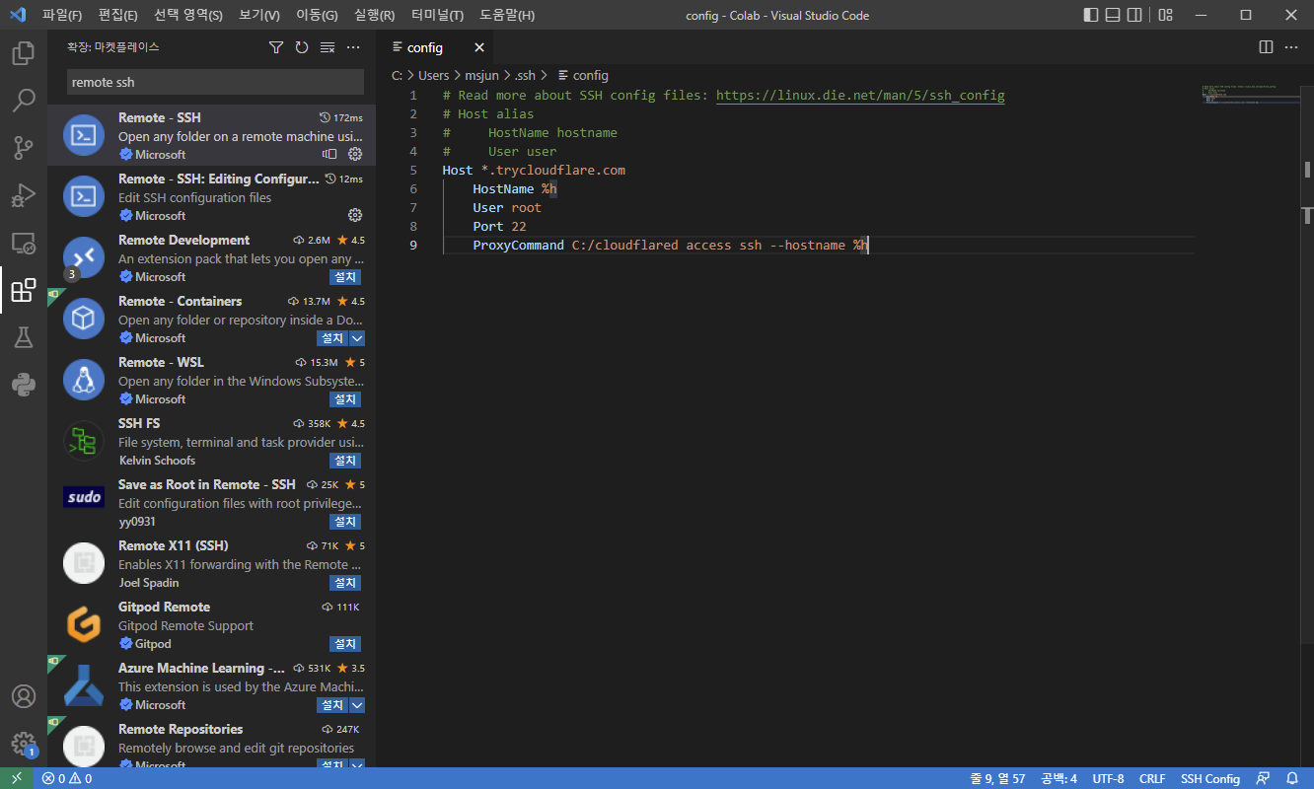Screen dimensions: 1314x789
Task: Open errors and warnings status indicator
Action: point(67,778)
